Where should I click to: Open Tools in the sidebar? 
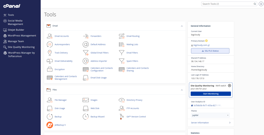click(9, 15)
